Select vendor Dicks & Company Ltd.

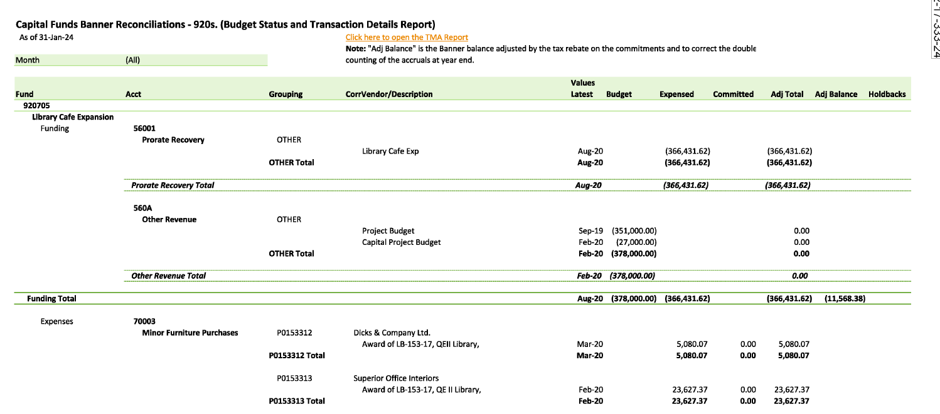click(392, 333)
